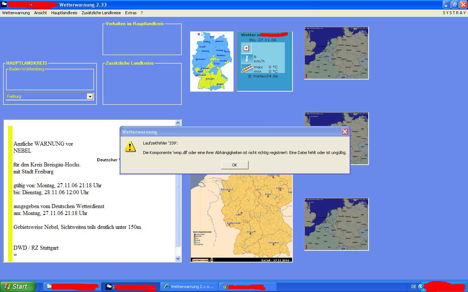Click the yellow warning icon in the dialog

tap(130, 146)
